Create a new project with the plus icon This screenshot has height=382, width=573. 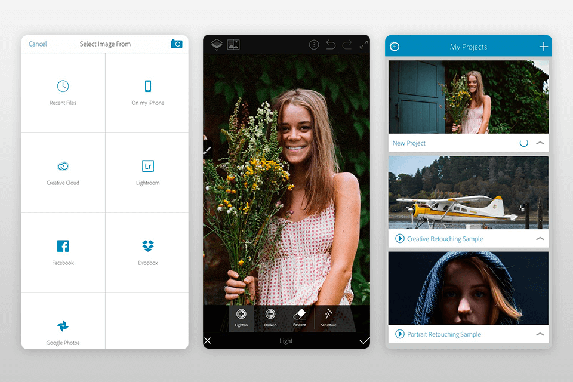tap(543, 45)
